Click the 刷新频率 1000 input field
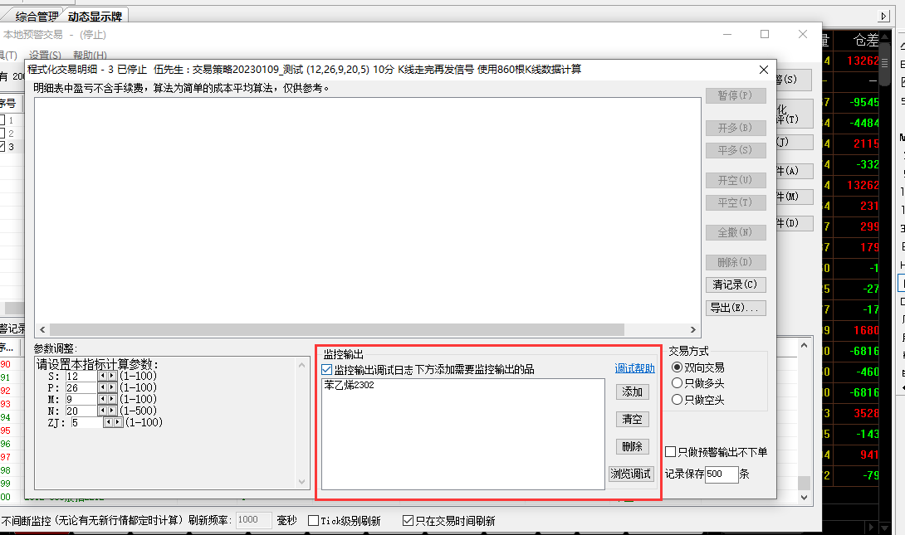The height and width of the screenshot is (535, 905). click(253, 520)
